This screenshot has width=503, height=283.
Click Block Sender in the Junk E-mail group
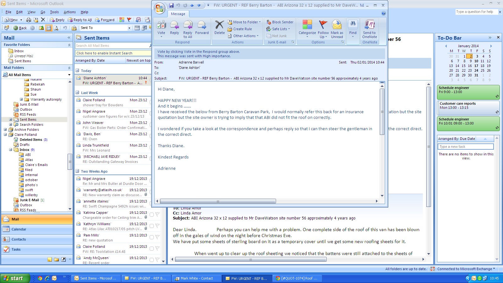280,22
